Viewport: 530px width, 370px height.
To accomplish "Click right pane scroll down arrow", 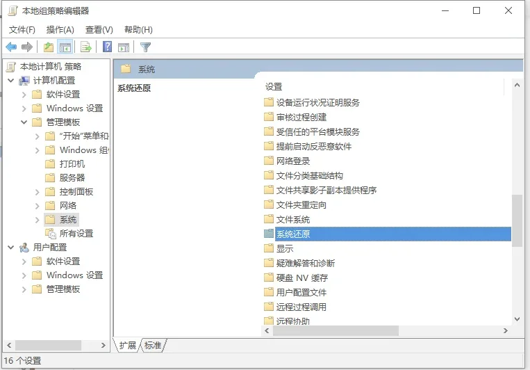I will [517, 319].
